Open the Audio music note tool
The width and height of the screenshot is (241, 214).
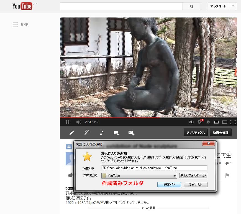click(x=101, y=133)
